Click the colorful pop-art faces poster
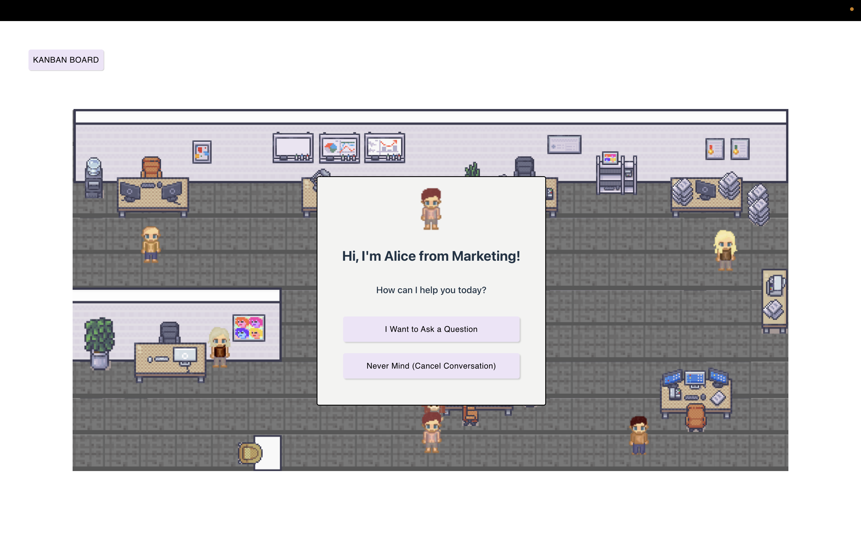861x559 pixels. point(249,328)
